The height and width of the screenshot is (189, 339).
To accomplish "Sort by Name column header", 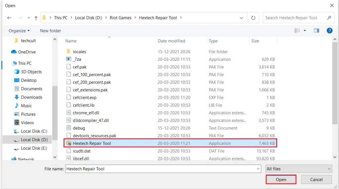I will click(x=71, y=41).
